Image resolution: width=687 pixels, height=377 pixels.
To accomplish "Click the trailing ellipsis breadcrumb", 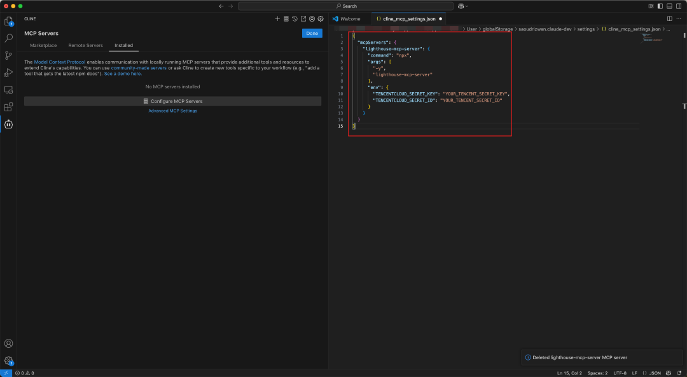I will [668, 29].
